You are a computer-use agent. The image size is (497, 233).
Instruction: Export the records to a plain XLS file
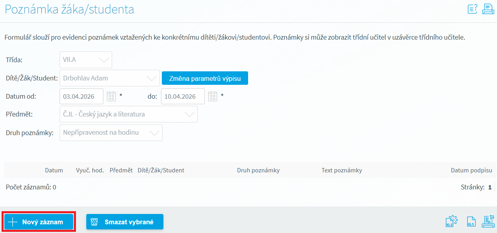coord(471,222)
